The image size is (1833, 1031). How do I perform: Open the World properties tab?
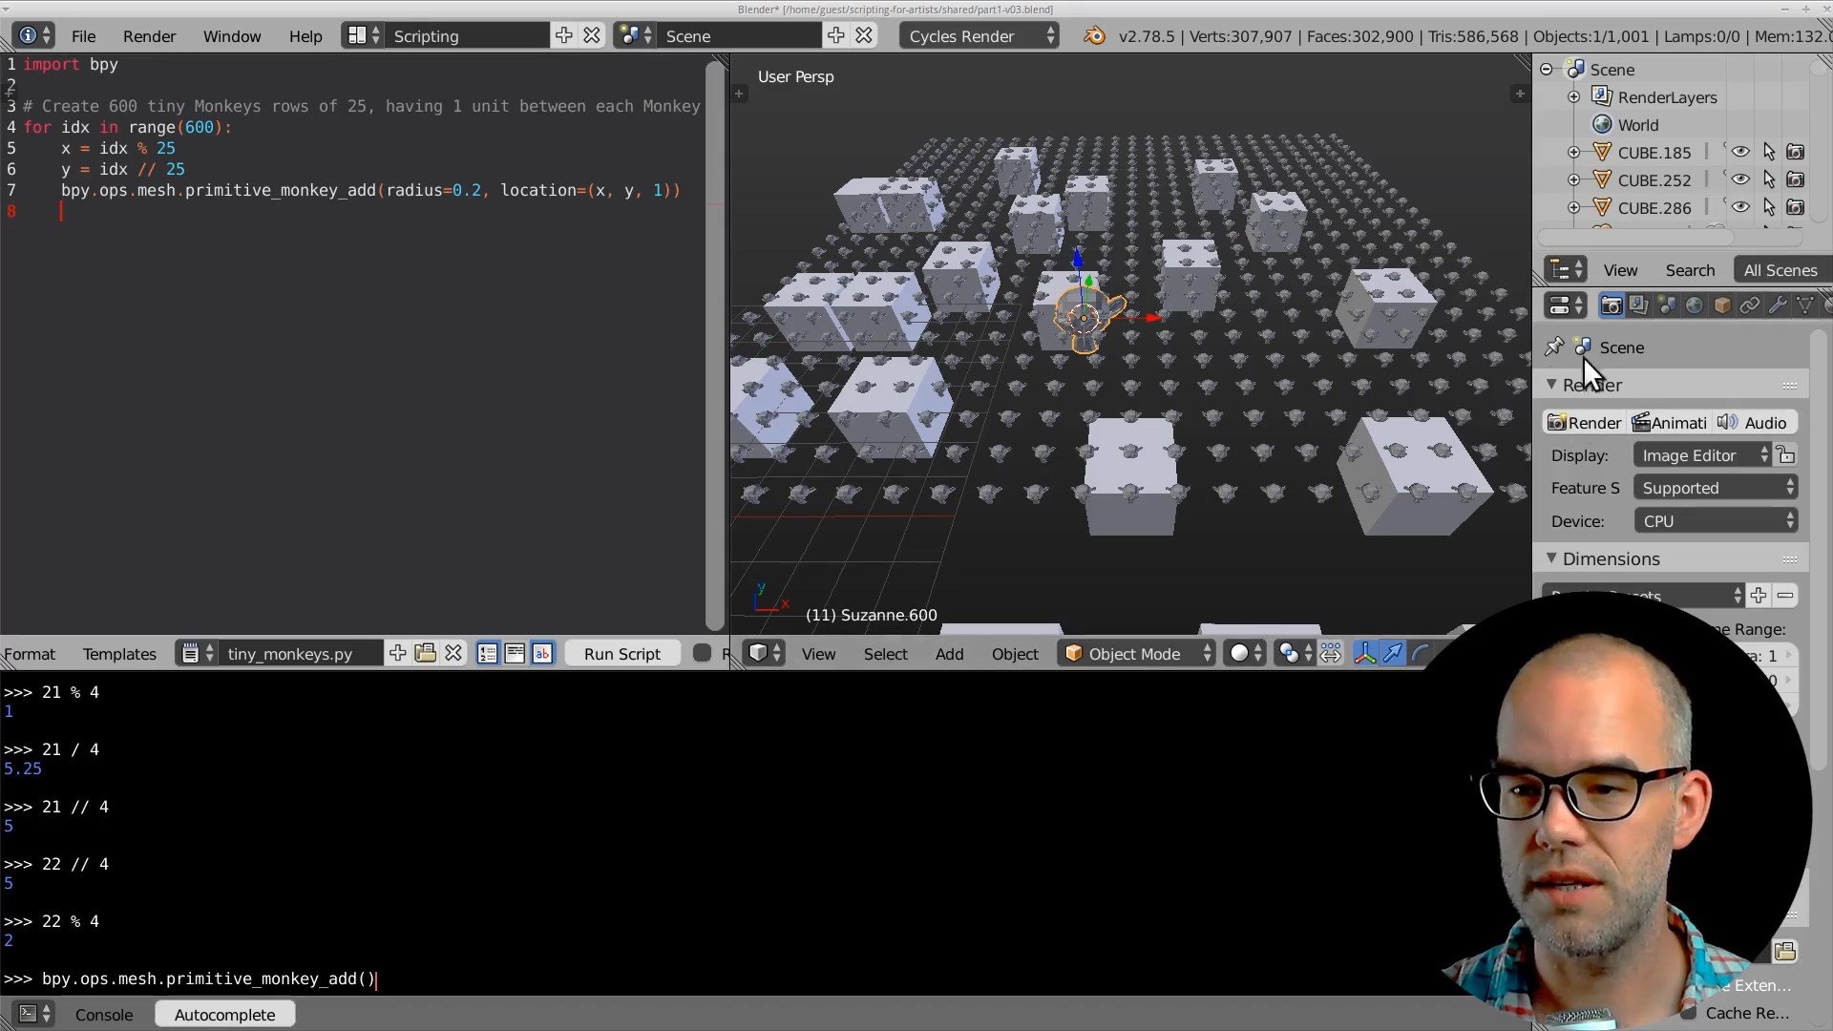coord(1695,305)
